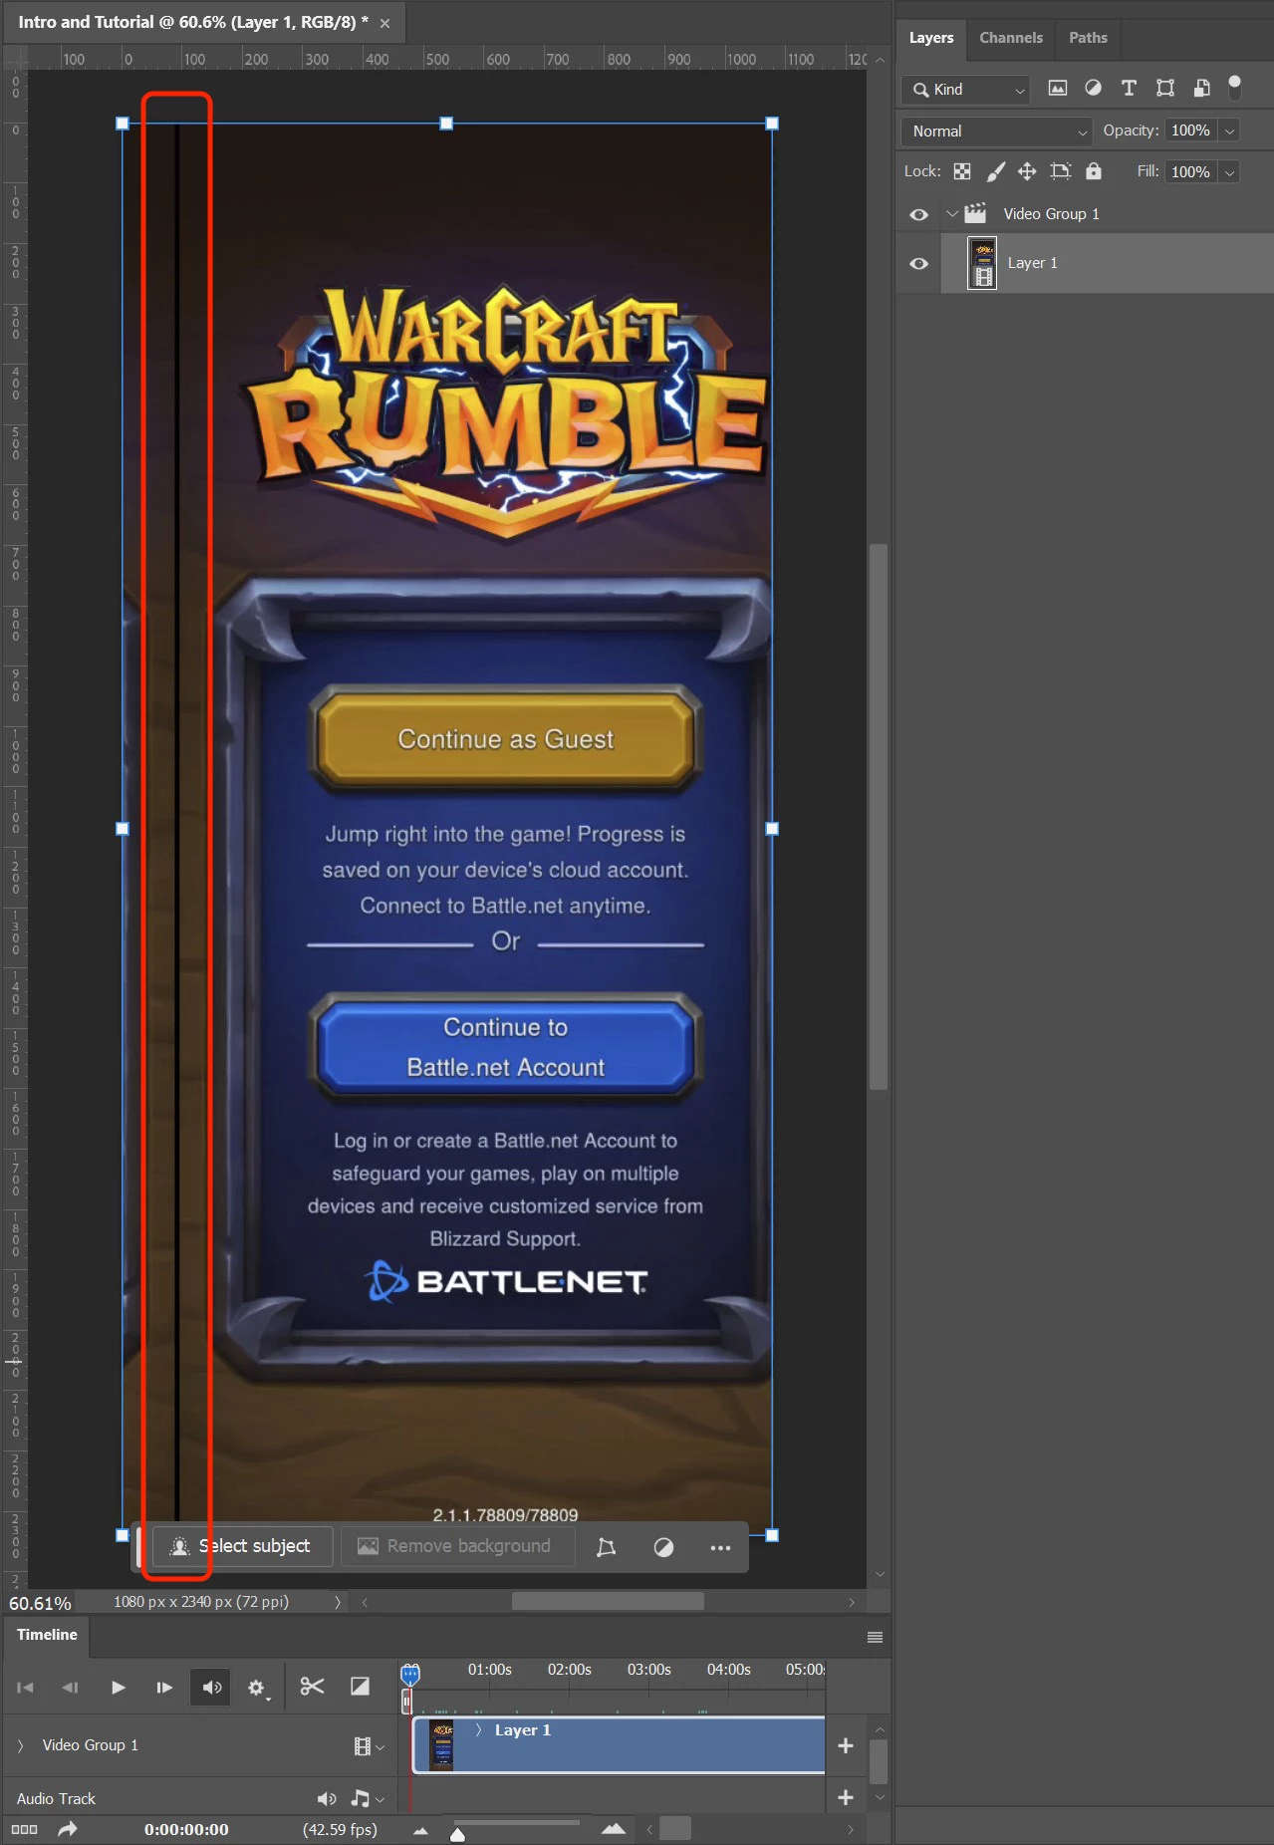Screen dimensions: 1274x1845
Task: Filter layers by type layers icon
Action: pyautogui.click(x=1129, y=89)
